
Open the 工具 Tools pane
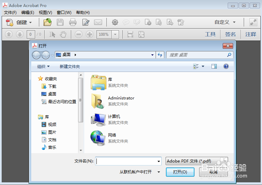210,34
